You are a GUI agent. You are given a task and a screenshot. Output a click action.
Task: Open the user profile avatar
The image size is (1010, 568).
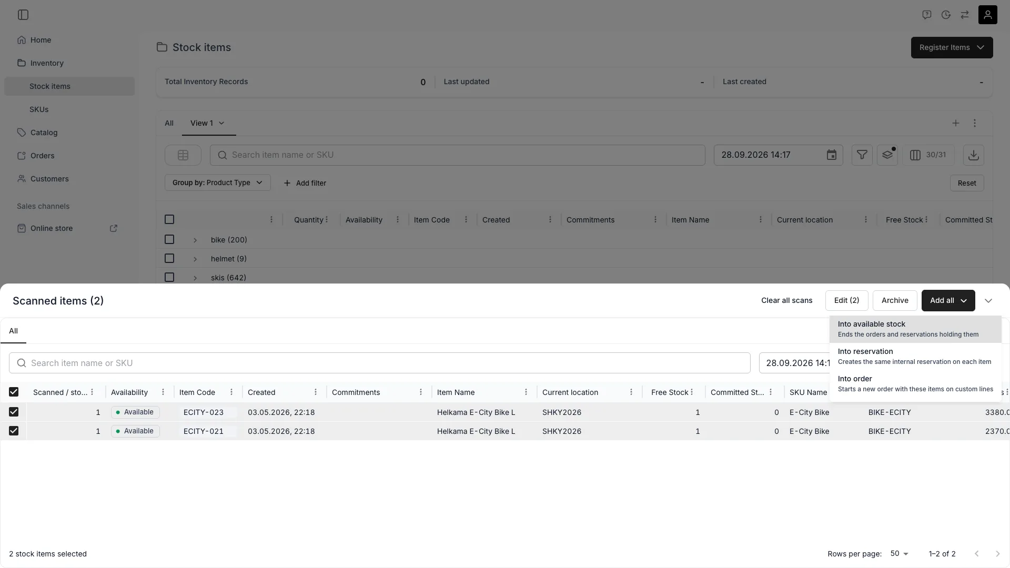click(987, 15)
